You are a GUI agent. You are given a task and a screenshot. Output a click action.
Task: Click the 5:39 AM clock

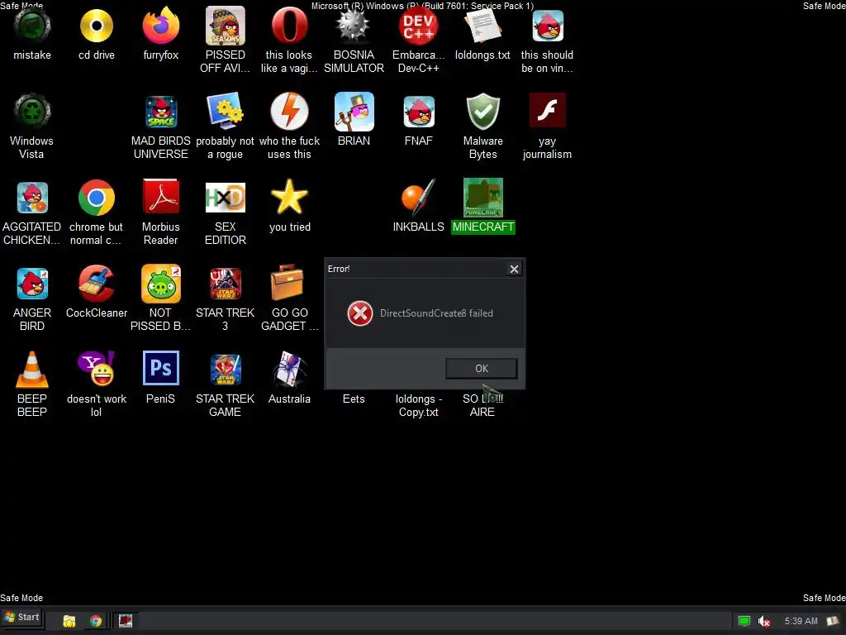click(801, 621)
